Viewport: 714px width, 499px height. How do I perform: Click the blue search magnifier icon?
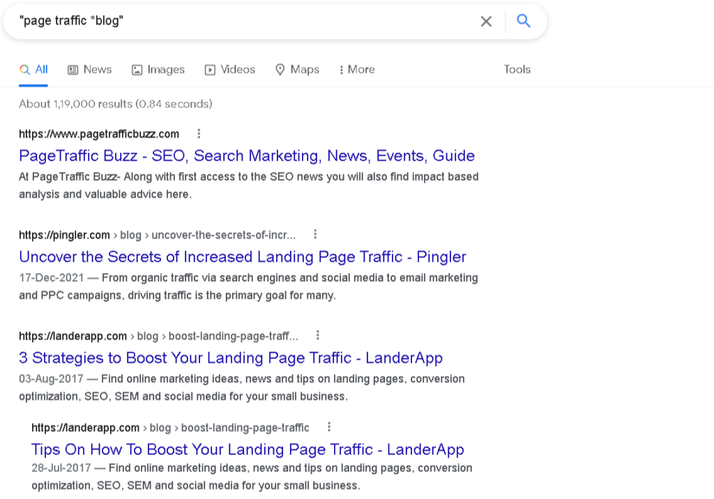[523, 21]
